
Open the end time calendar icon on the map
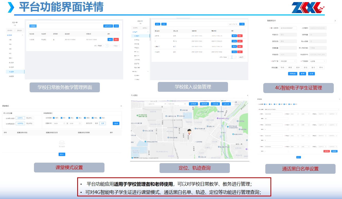pos(185,104)
